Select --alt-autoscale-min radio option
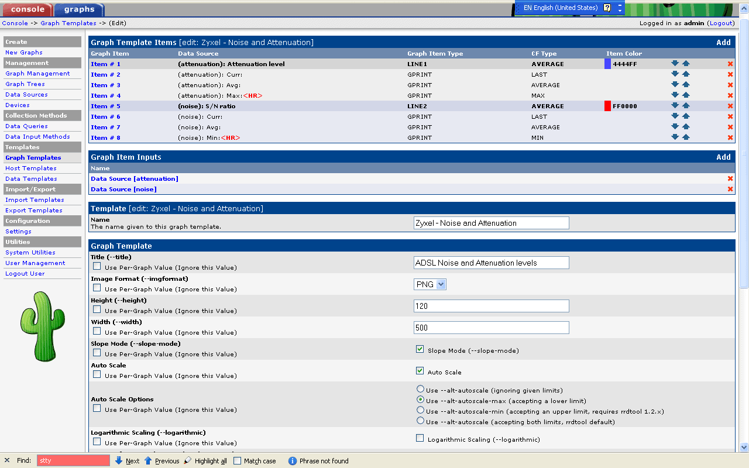The image size is (749, 468). pyautogui.click(x=420, y=410)
